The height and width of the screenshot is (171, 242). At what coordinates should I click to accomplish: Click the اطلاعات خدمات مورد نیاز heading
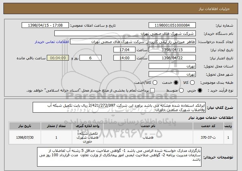(x=211, y=118)
